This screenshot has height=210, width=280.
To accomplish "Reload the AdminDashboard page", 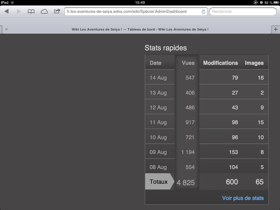I will [203, 11].
